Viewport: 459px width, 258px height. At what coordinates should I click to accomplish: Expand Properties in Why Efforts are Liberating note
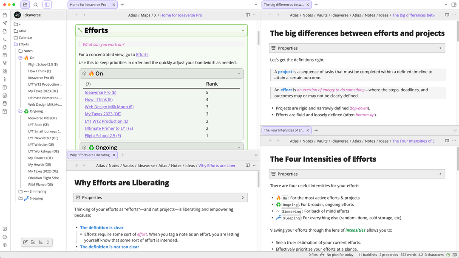[x=243, y=197]
